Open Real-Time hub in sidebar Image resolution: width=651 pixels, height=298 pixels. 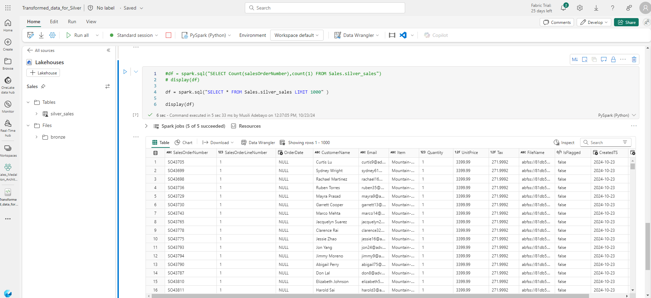coord(8,128)
